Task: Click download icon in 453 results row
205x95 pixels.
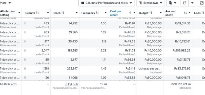Action: (x=25, y=23)
